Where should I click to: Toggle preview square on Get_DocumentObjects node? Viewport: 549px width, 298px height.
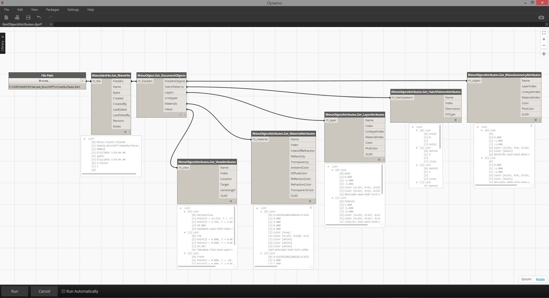coord(180,115)
